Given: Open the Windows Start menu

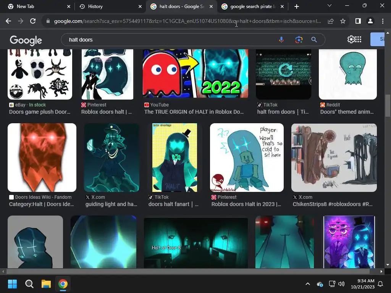Looking at the screenshot, I should [x=12, y=284].
